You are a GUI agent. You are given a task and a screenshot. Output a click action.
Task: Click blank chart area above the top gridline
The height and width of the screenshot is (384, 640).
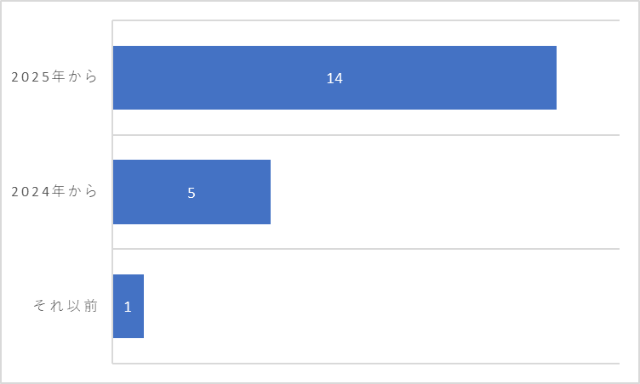[x=366, y=10]
